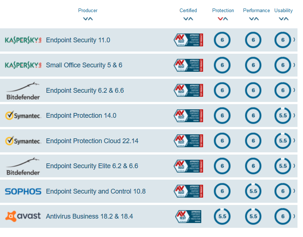The image size is (303, 237).
Task: Click the Certified column header
Action: pyautogui.click(x=188, y=11)
